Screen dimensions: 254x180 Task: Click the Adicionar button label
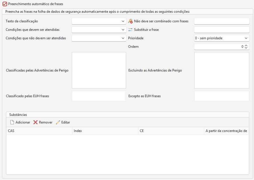click(23, 122)
